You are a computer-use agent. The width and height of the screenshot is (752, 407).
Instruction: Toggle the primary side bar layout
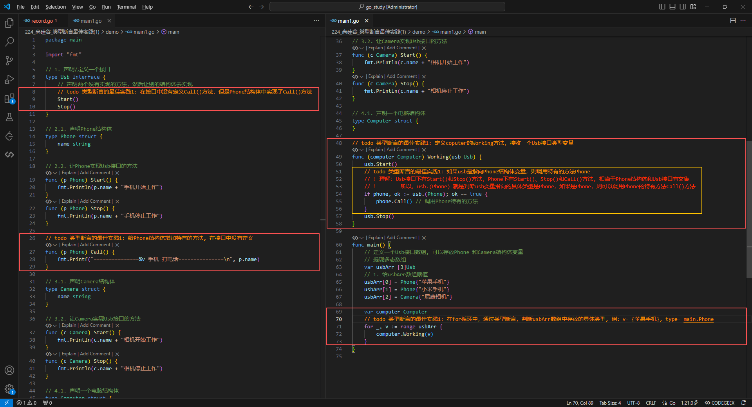(662, 7)
